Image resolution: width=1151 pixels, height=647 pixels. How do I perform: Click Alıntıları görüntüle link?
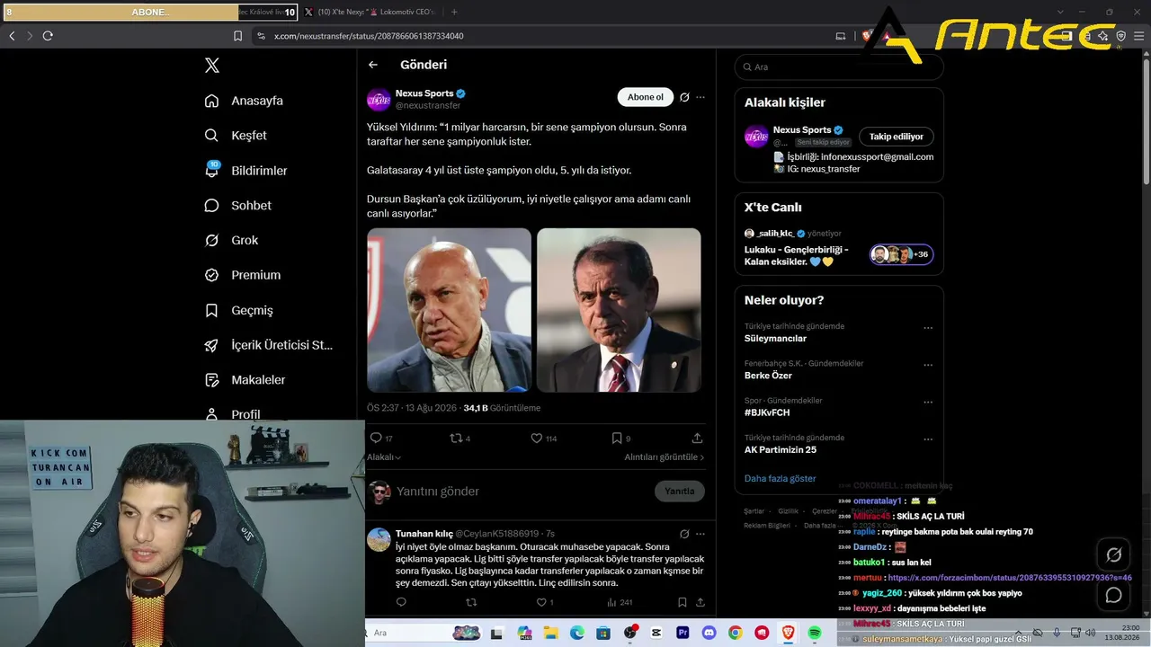[x=665, y=457]
